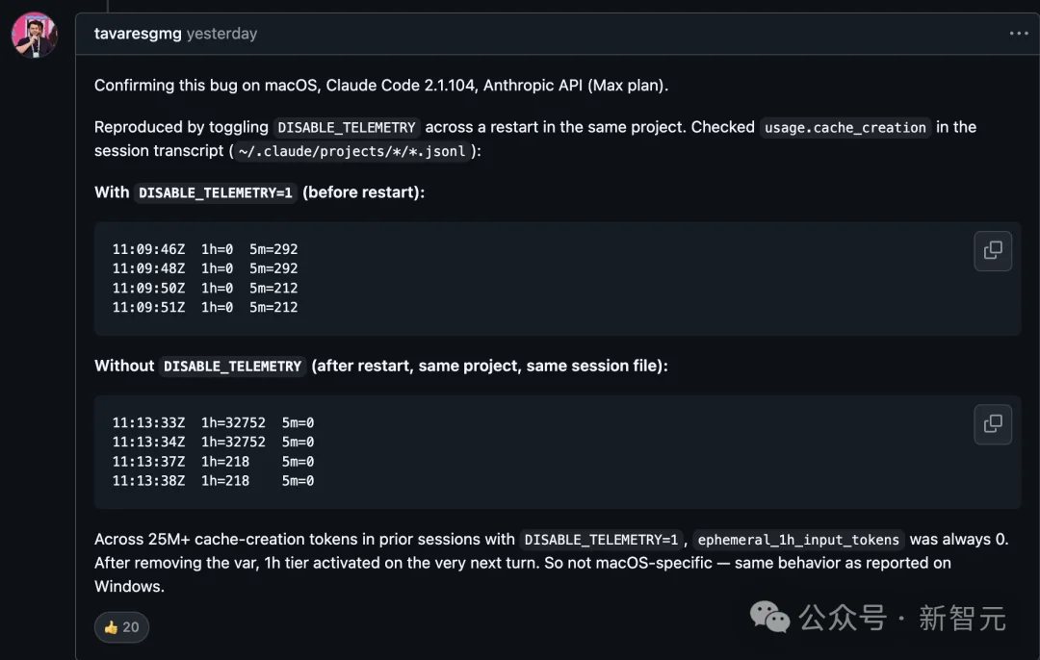
Task: Click the log line 11:13:33Z 1h=32752
Action: (x=213, y=422)
